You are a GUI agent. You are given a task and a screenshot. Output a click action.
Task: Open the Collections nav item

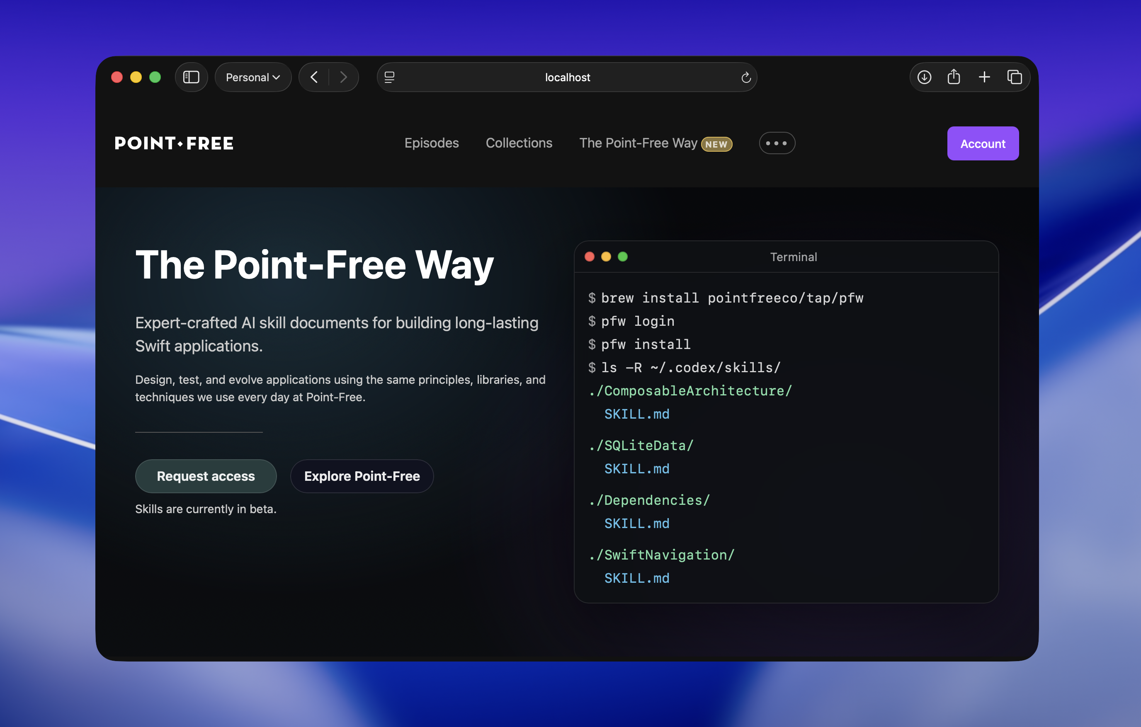point(519,143)
